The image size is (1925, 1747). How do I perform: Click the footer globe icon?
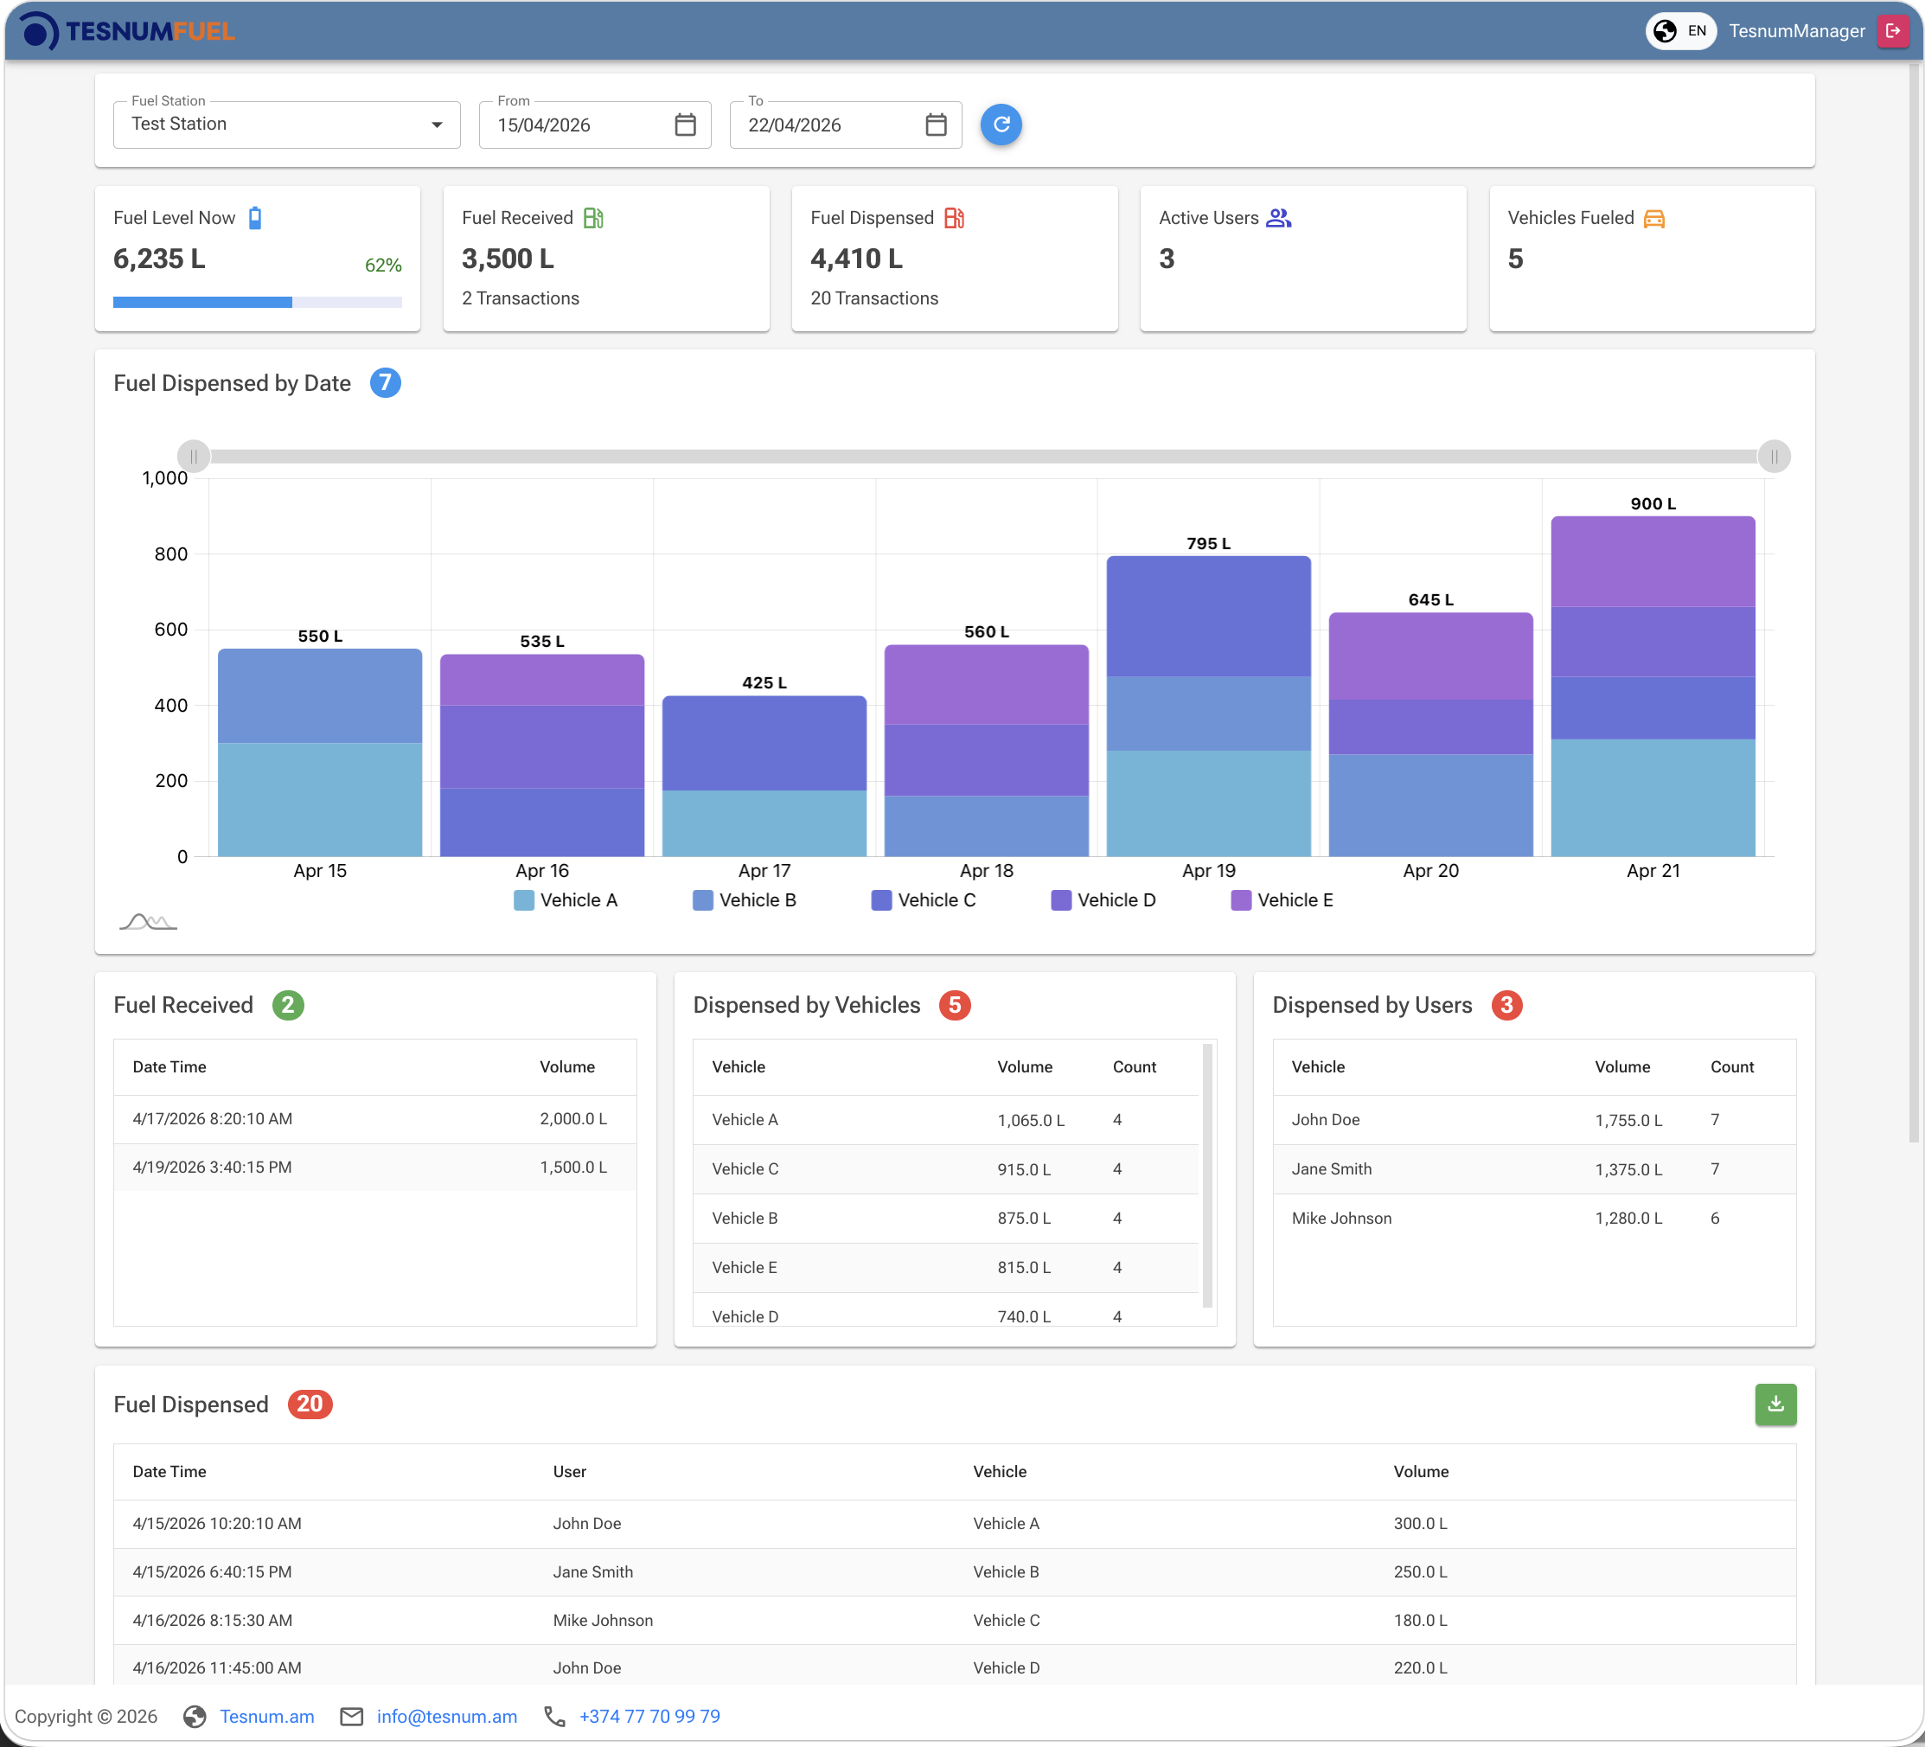[x=195, y=1717]
